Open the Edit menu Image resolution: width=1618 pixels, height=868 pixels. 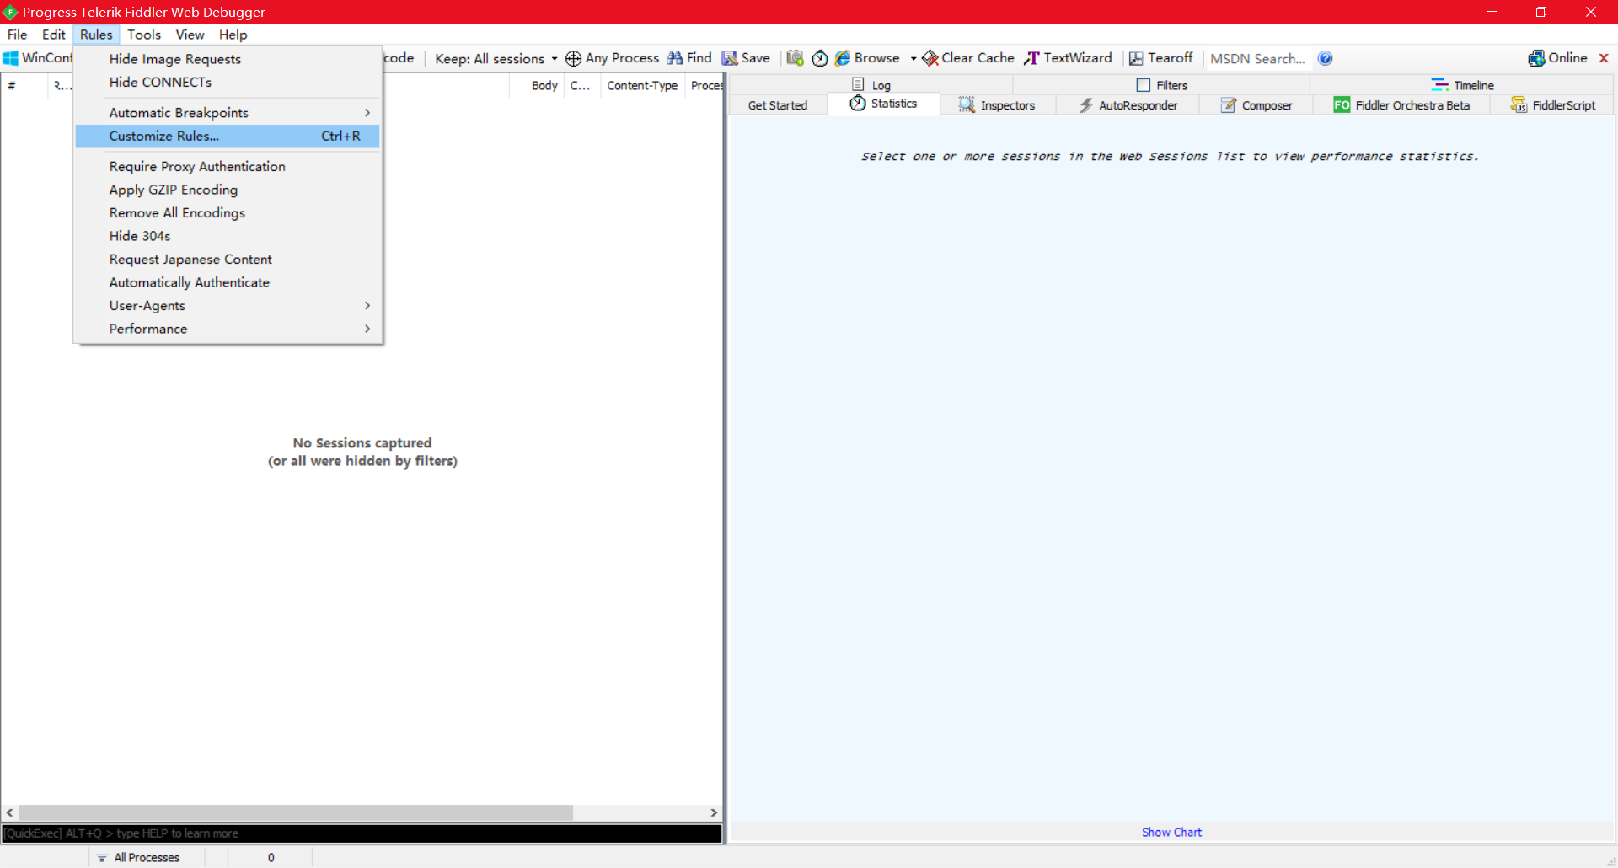coord(54,35)
